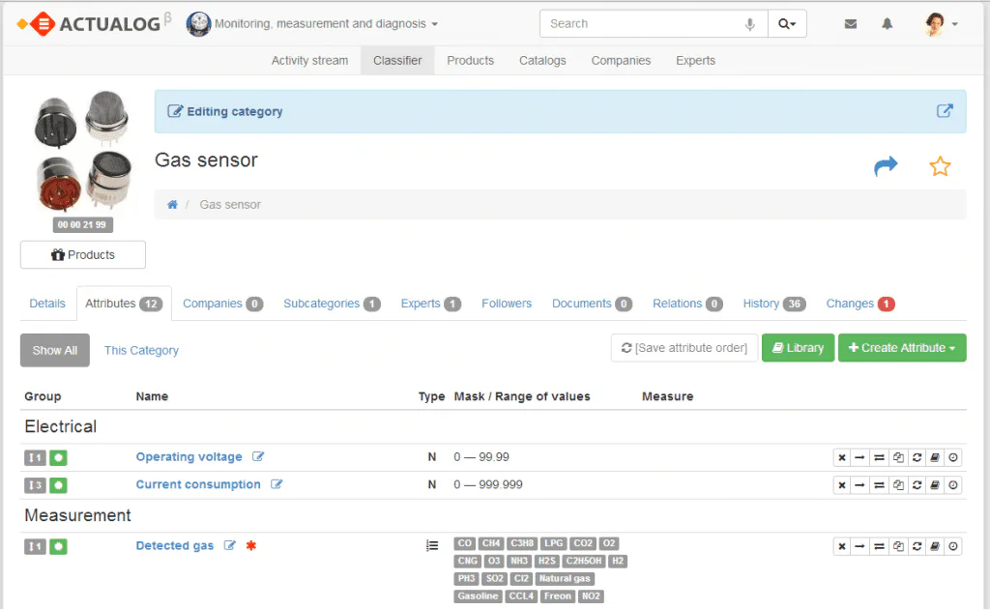Click refresh icon in Operating voltage row
990x610 pixels.
click(917, 458)
